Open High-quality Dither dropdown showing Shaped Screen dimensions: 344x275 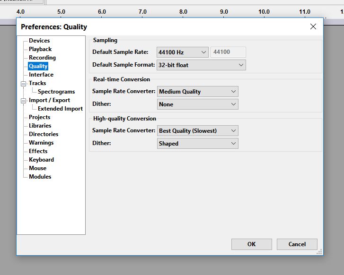(198, 144)
